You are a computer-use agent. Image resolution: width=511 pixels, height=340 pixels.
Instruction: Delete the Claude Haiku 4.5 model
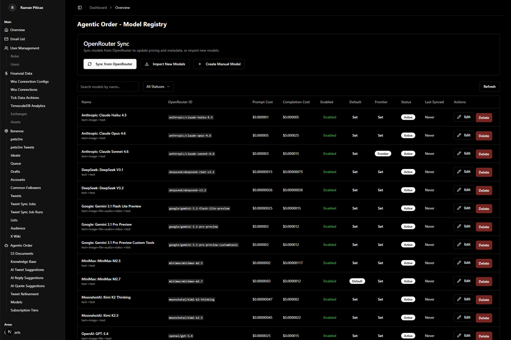coord(484,118)
